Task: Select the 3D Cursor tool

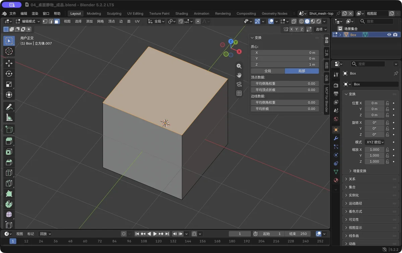Action: pyautogui.click(x=9, y=51)
